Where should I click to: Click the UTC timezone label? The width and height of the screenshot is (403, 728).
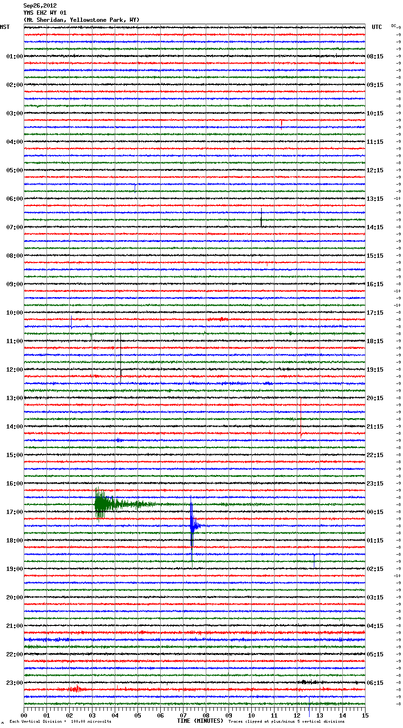[376, 27]
